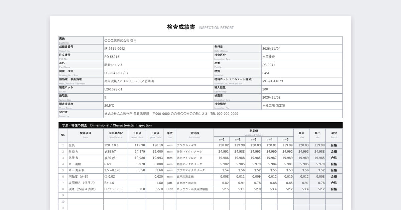Click the 測定器 Instrument column header

195,135
